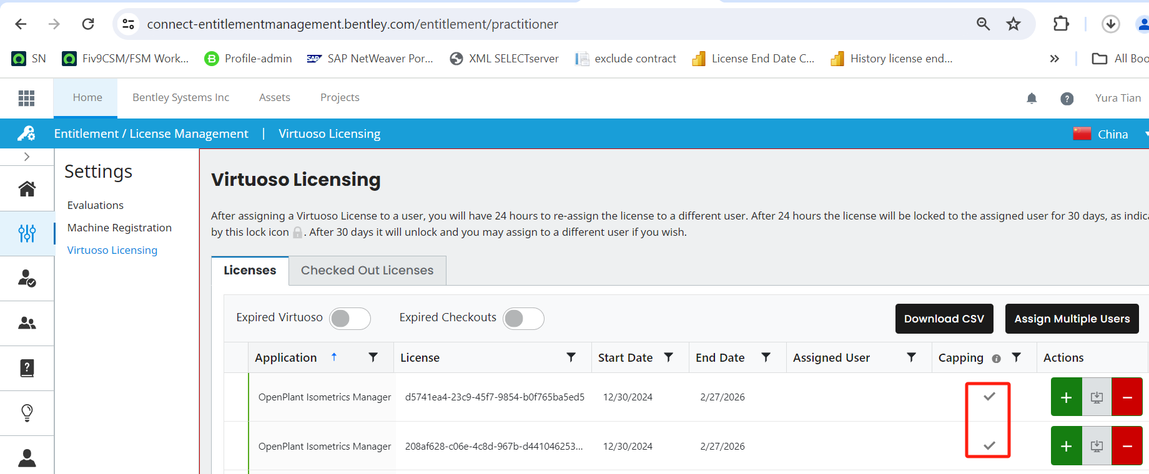1149x474 pixels.
Task: Sort by the Application column header
Action: pyautogui.click(x=286, y=357)
